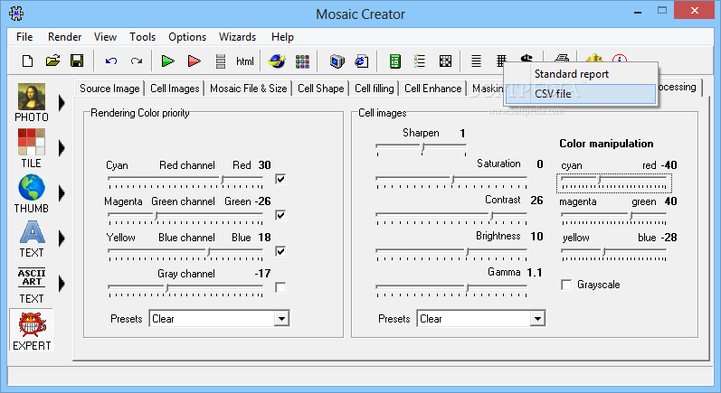This screenshot has height=393, width=721.
Task: Save the project with the floppy icon
Action: [77, 61]
